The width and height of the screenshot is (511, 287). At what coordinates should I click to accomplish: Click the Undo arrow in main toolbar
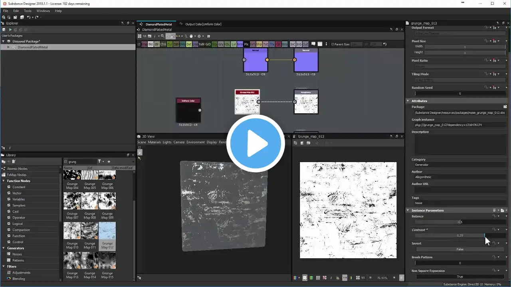point(29,17)
